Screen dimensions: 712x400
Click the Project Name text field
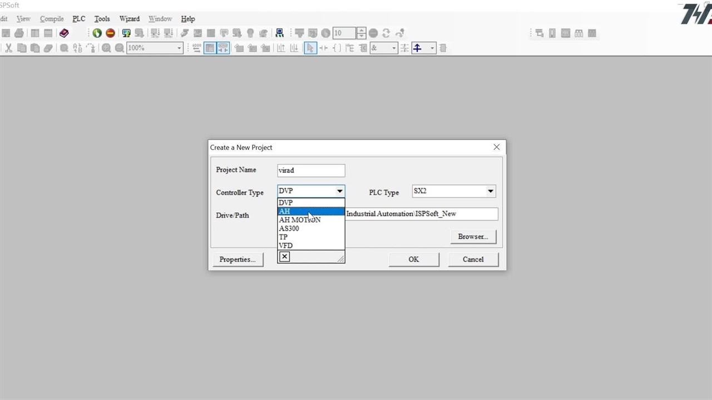310,171
